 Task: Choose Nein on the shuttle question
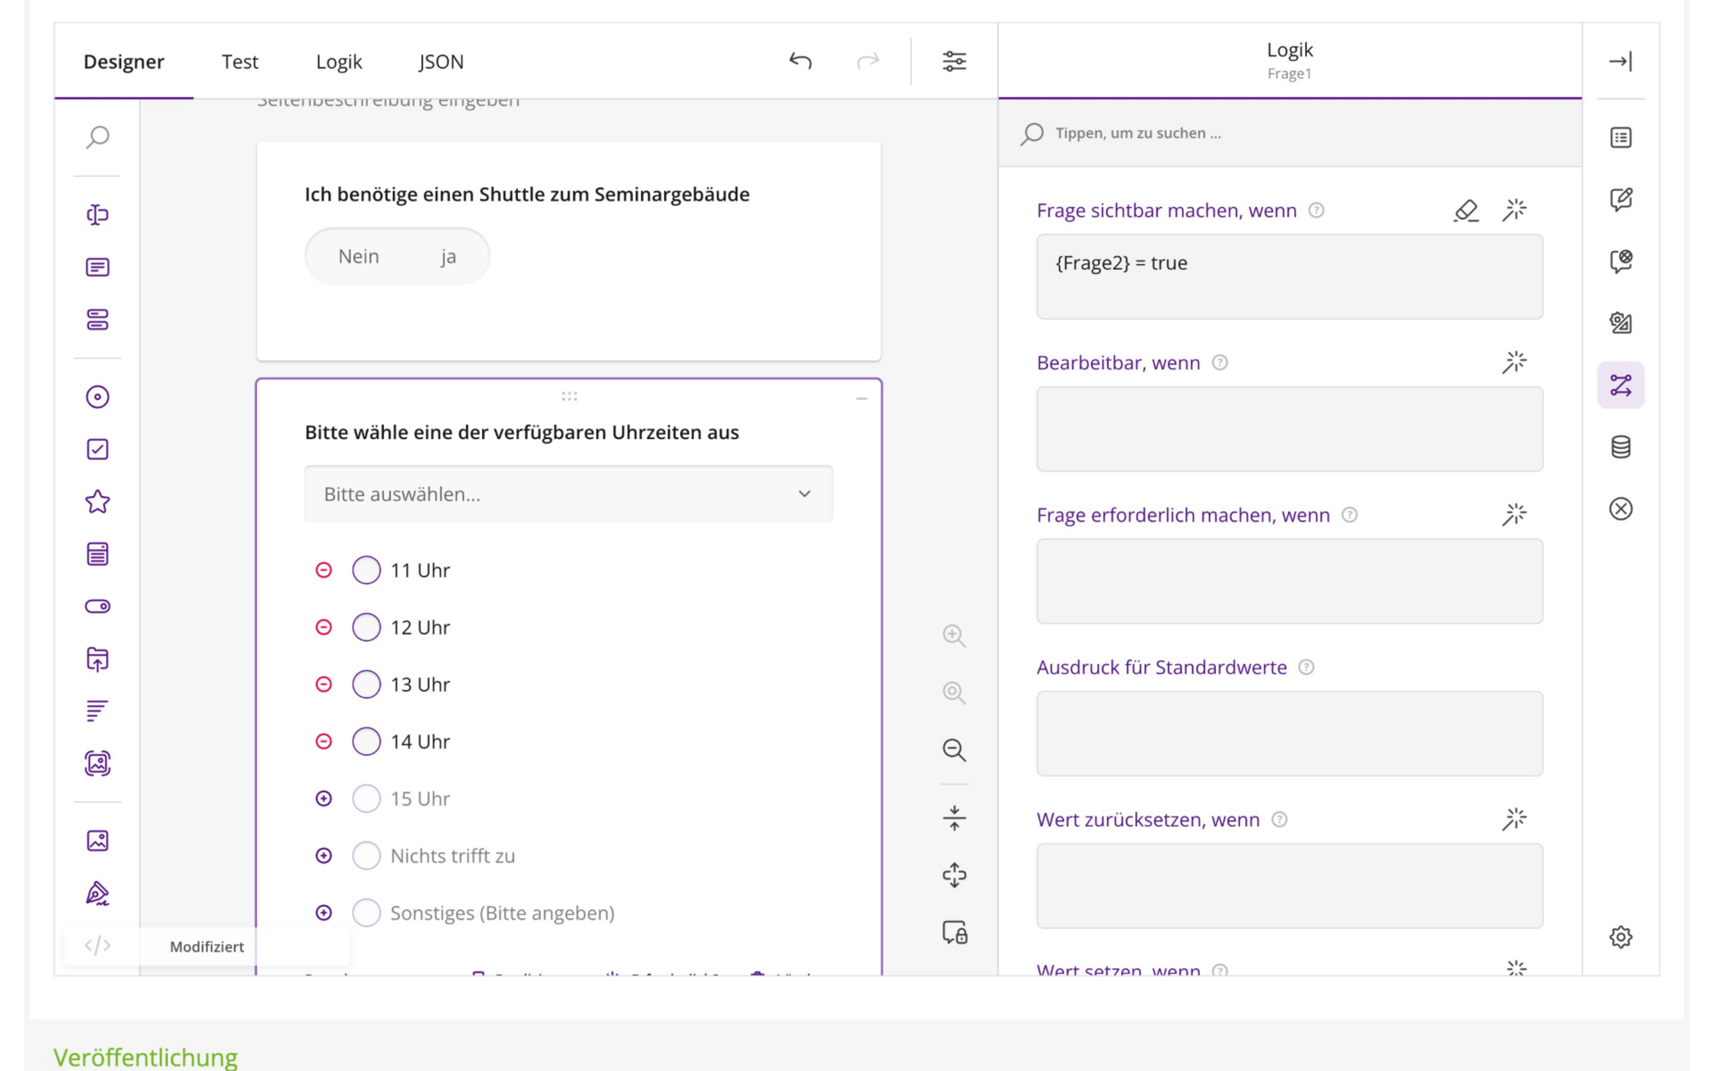click(x=358, y=256)
